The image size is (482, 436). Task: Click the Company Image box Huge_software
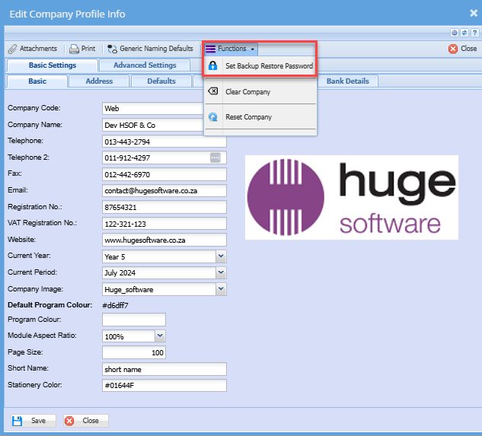coord(159,289)
